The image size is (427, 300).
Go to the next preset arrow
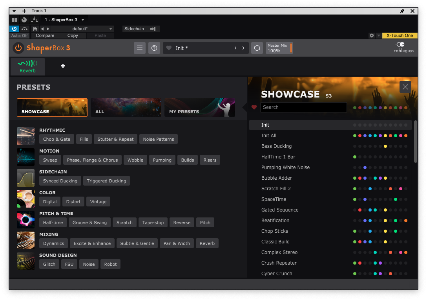point(243,48)
